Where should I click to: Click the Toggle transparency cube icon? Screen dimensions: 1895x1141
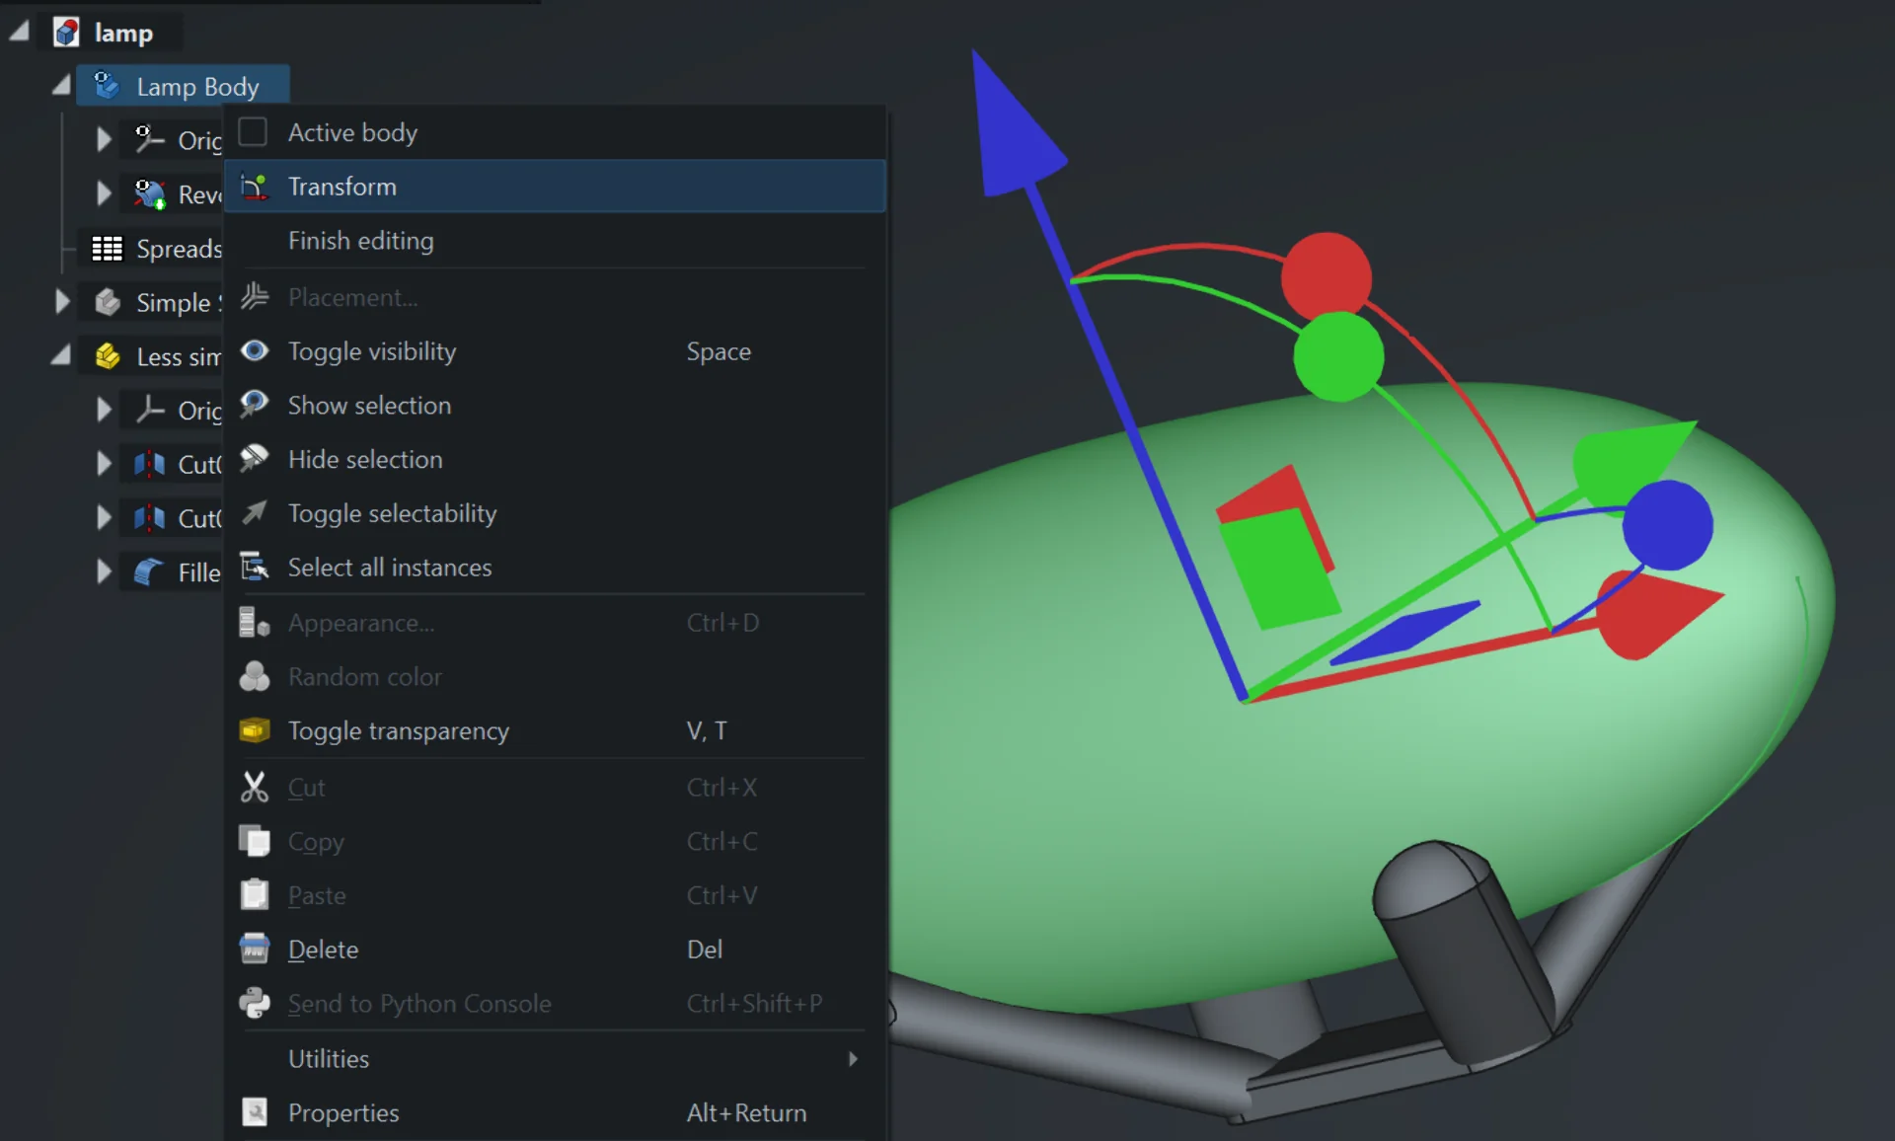[x=255, y=730]
